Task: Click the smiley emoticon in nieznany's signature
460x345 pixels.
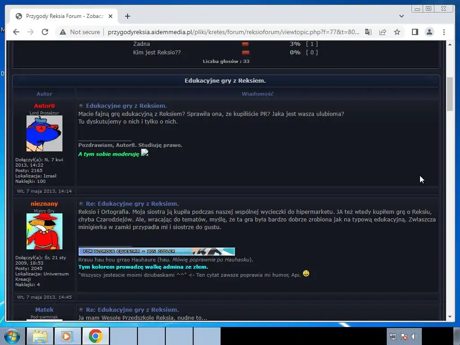Action: [x=306, y=274]
